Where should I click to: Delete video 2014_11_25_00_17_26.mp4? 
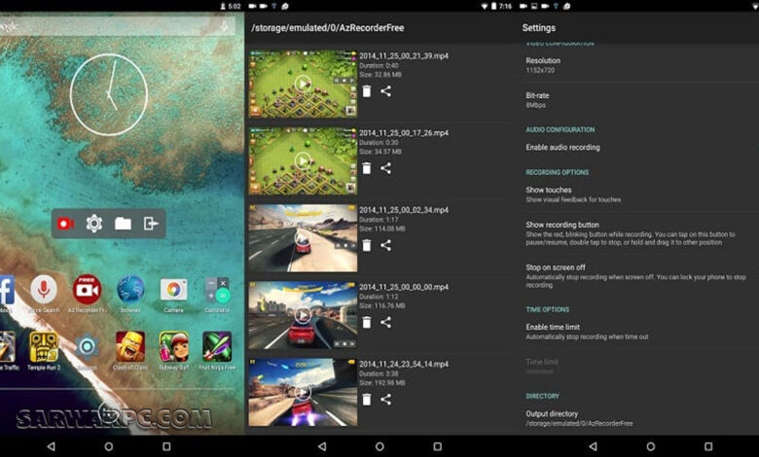(367, 168)
